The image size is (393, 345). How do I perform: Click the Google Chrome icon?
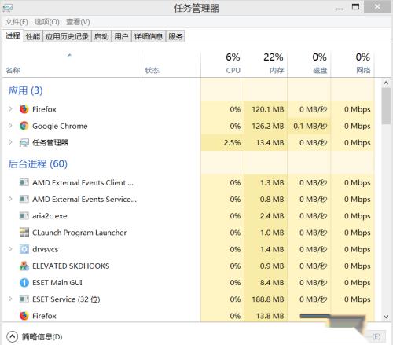pyautogui.click(x=24, y=126)
